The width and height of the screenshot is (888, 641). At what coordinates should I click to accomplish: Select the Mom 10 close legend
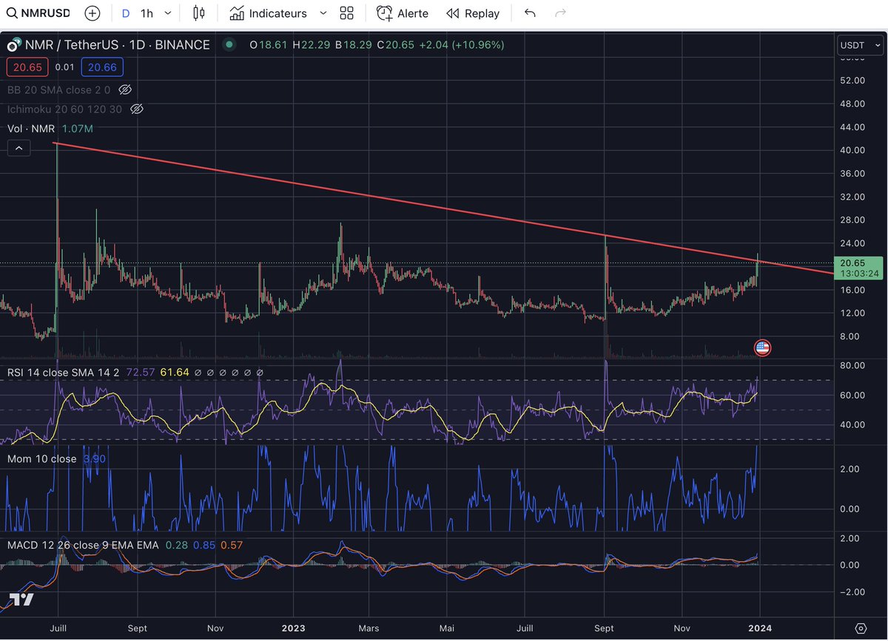(41, 459)
